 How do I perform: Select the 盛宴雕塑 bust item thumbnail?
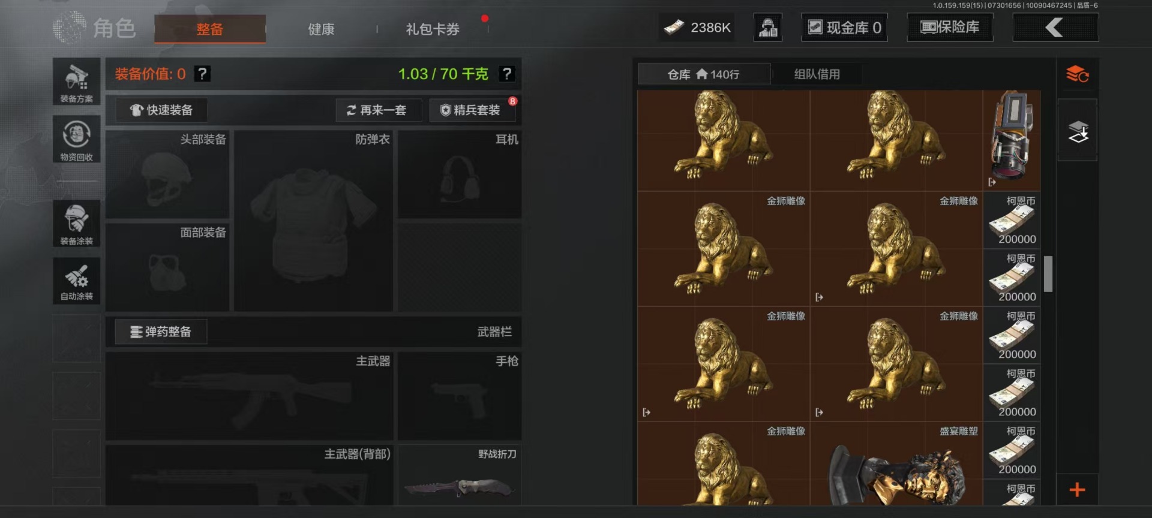[x=896, y=464]
